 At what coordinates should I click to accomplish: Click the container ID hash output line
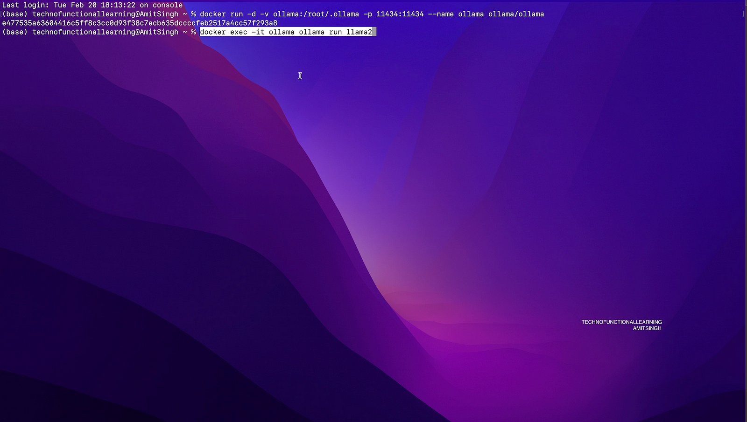pyautogui.click(x=140, y=23)
